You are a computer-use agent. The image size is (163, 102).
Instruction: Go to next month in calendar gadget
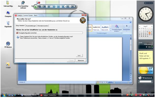pos(152,27)
